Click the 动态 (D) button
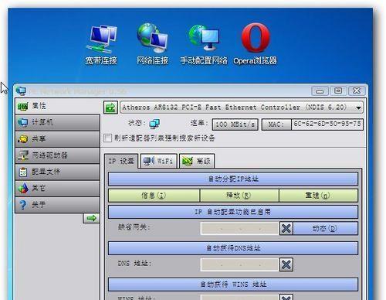 tap(325, 228)
